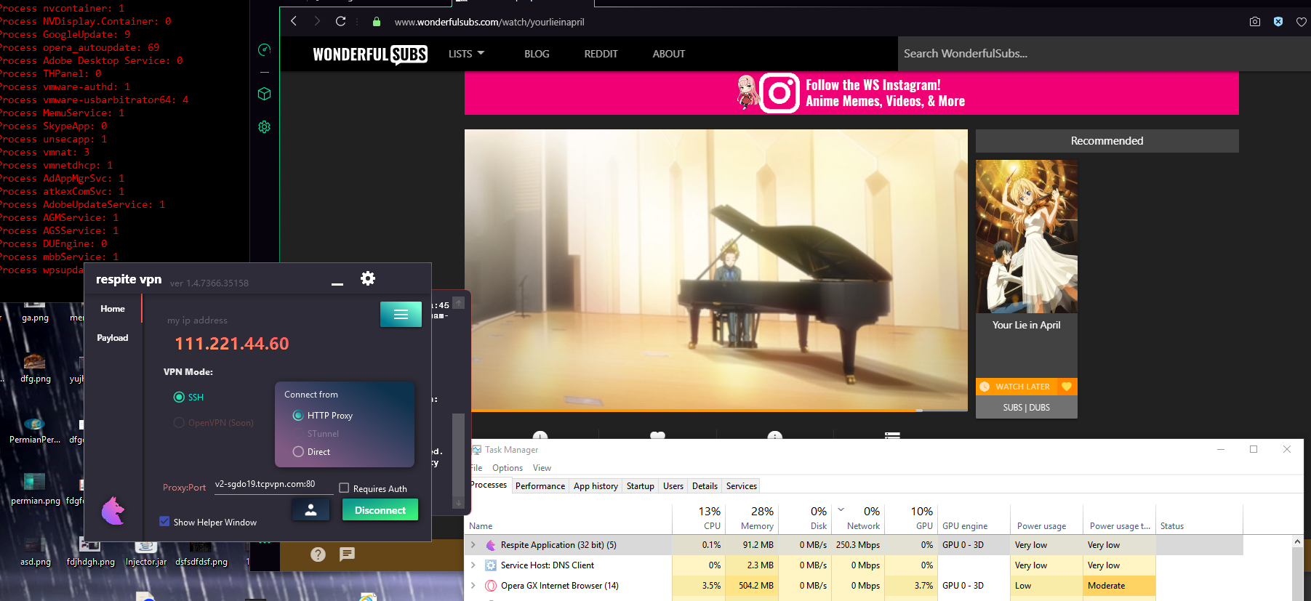This screenshot has height=601, width=1311.
Task: Switch to Performance tab in Task Manager
Action: pos(540,485)
